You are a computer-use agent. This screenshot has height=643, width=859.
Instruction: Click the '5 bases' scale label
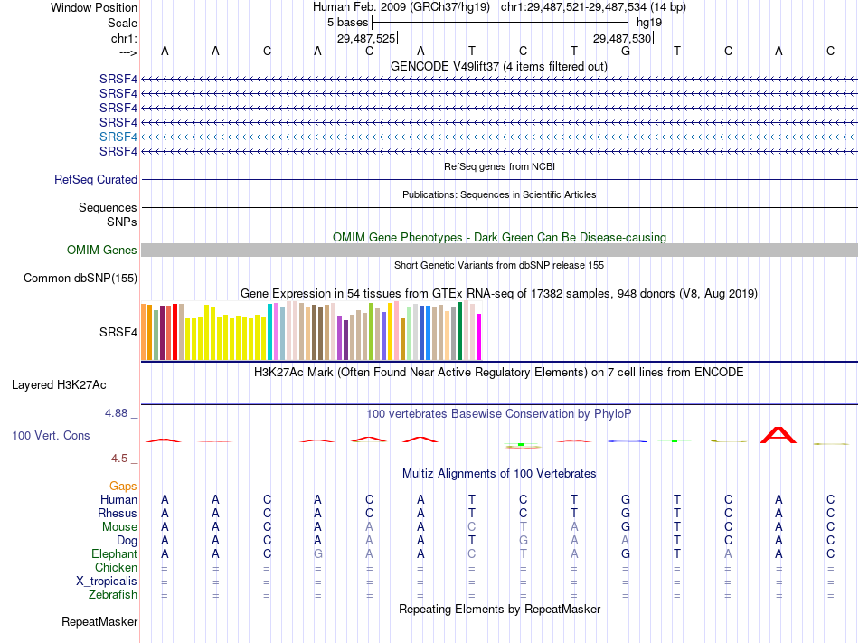pos(348,23)
